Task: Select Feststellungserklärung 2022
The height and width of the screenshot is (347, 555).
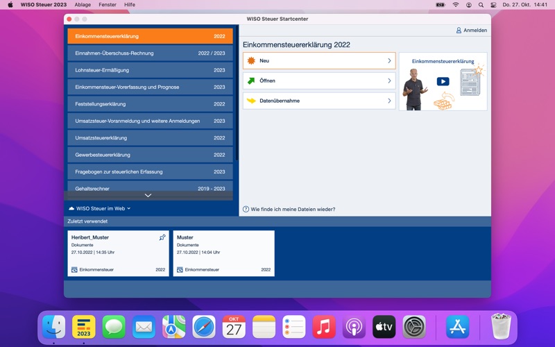Action: click(x=150, y=104)
